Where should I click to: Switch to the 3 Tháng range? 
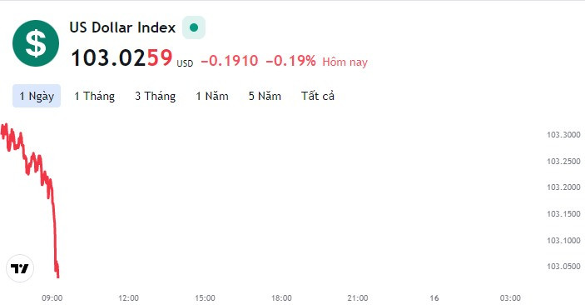[156, 96]
